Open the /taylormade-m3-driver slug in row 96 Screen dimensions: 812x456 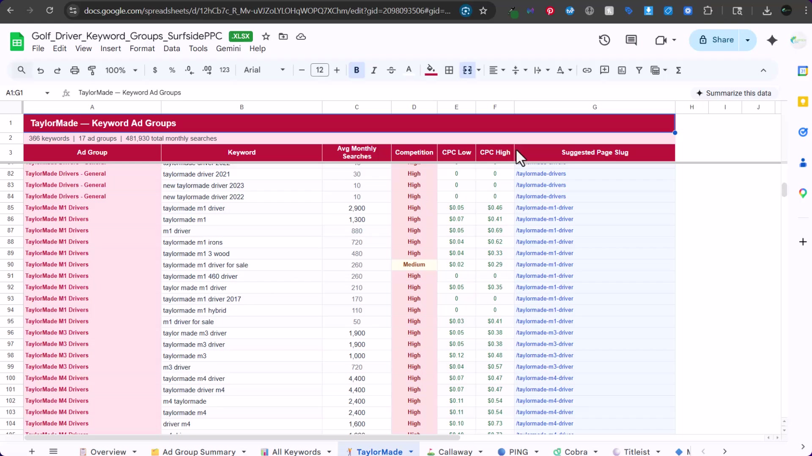tap(544, 333)
